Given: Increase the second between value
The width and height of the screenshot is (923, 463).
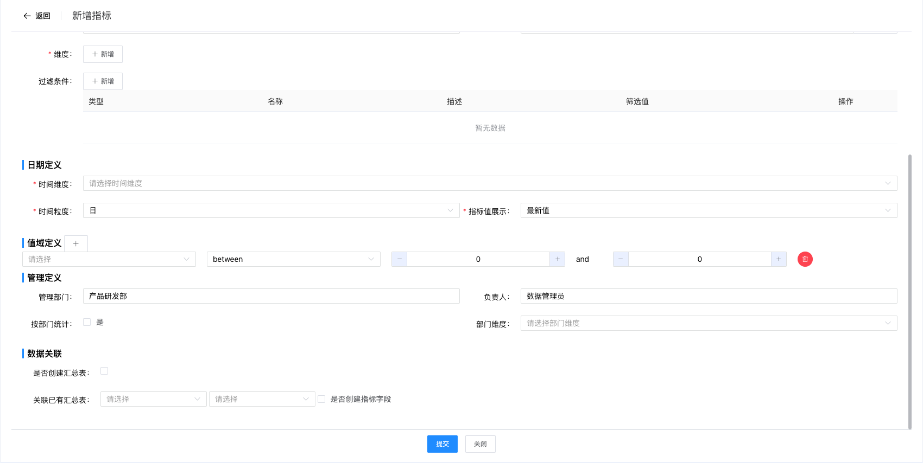Looking at the screenshot, I should click(779, 259).
